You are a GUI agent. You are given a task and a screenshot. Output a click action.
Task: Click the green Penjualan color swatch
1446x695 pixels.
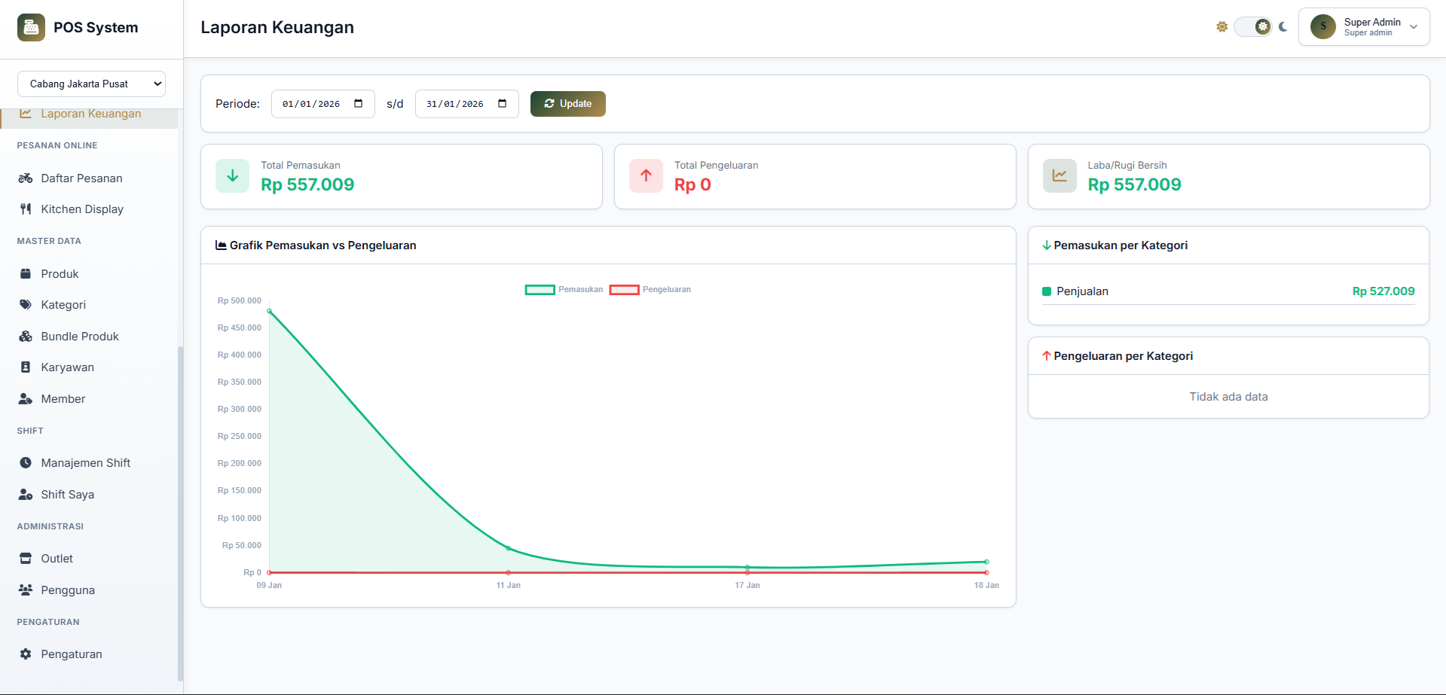(1046, 291)
